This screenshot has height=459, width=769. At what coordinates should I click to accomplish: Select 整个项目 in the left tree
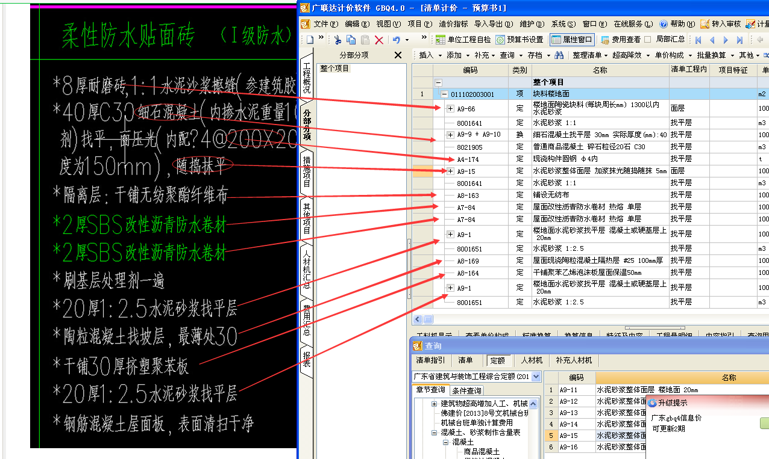click(x=335, y=69)
